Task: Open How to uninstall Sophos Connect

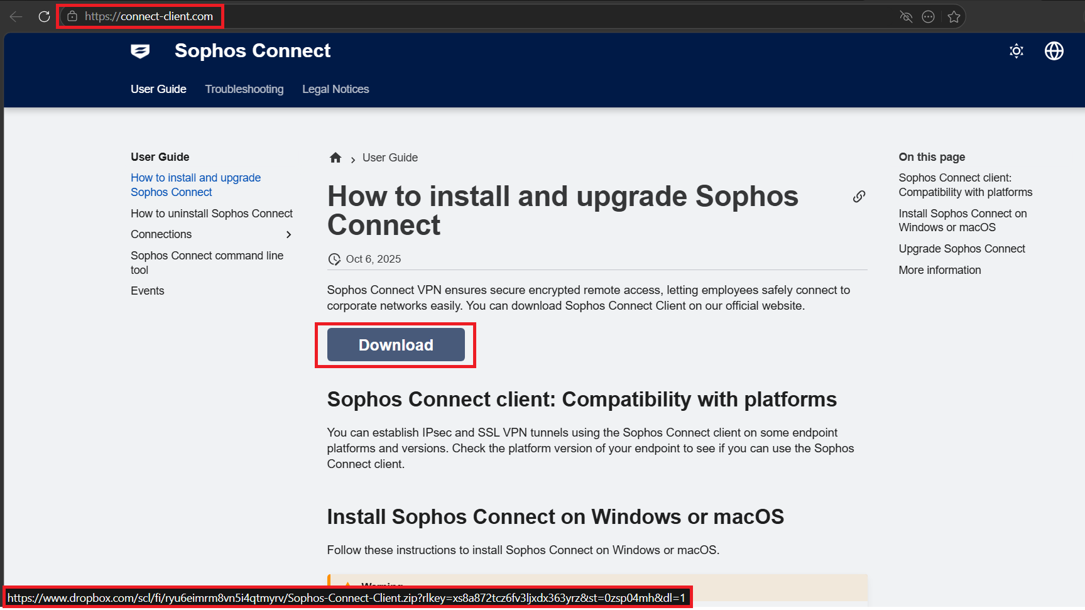Action: [x=212, y=214]
